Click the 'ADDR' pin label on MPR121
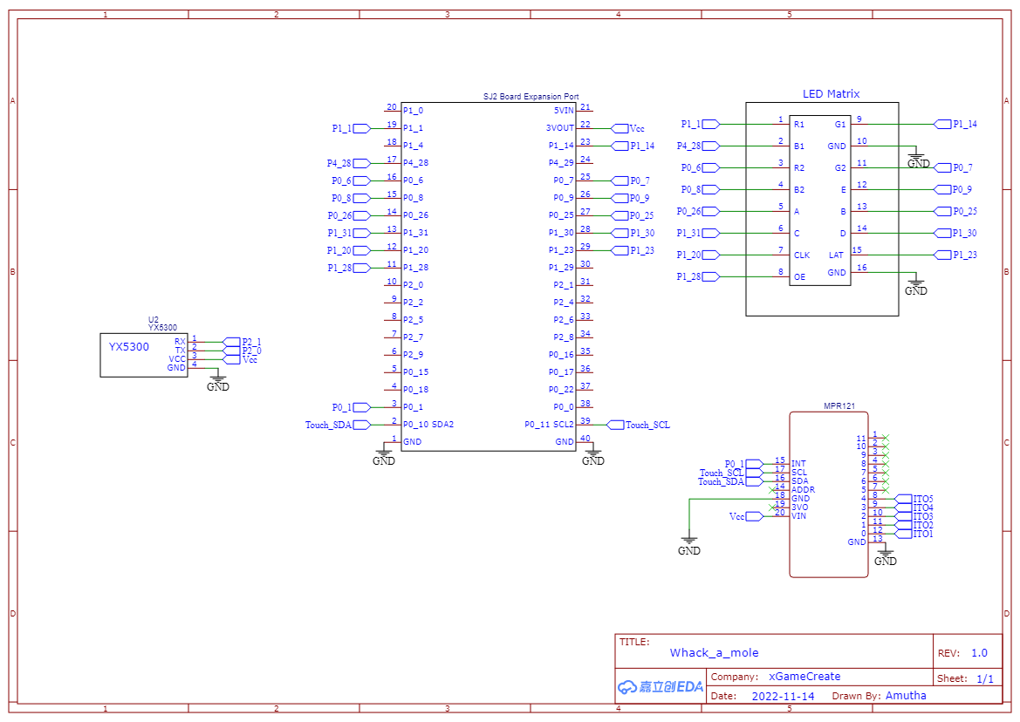The width and height of the screenshot is (1020, 722). click(804, 490)
